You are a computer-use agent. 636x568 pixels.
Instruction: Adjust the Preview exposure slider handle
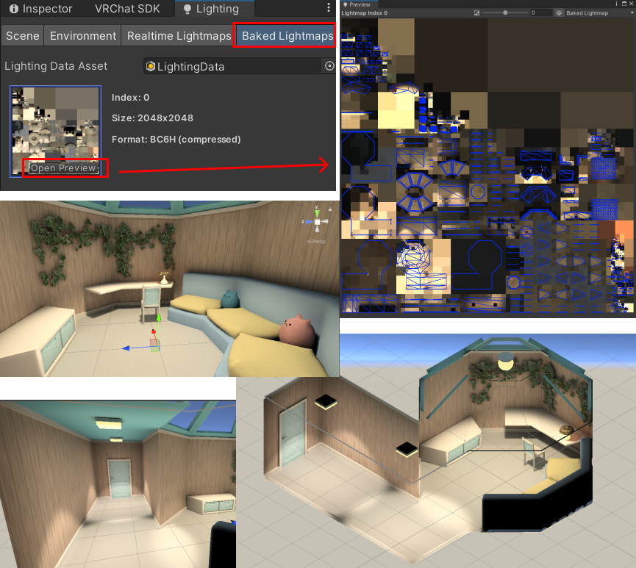(504, 13)
